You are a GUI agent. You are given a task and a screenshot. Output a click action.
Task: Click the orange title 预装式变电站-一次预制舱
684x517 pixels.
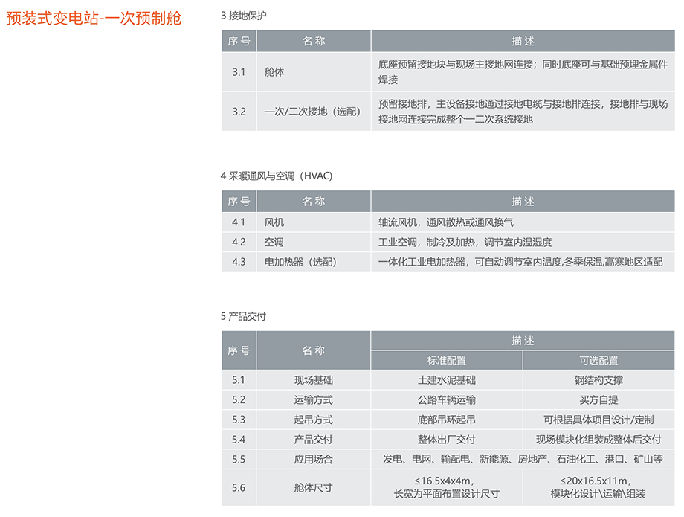pyautogui.click(x=94, y=19)
